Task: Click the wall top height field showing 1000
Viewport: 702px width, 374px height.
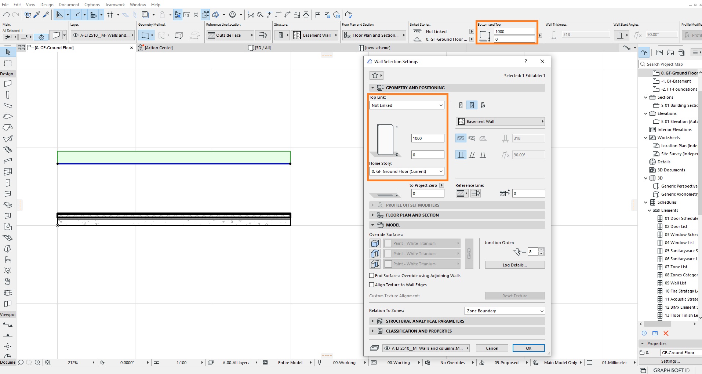Action: coord(428,138)
